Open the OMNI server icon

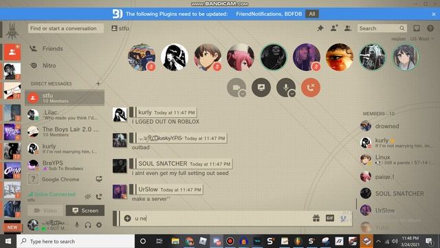pyautogui.click(x=12, y=170)
